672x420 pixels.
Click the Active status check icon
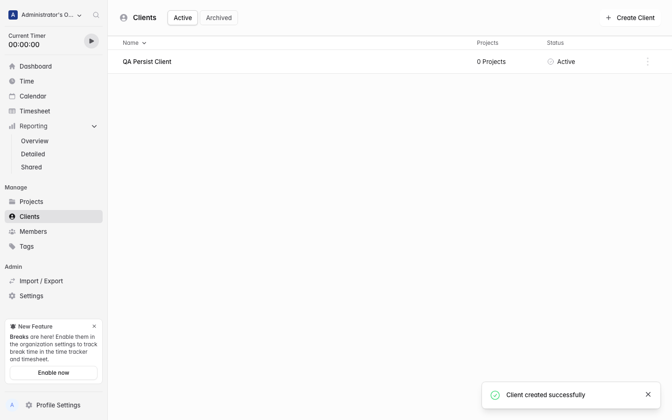(x=551, y=62)
